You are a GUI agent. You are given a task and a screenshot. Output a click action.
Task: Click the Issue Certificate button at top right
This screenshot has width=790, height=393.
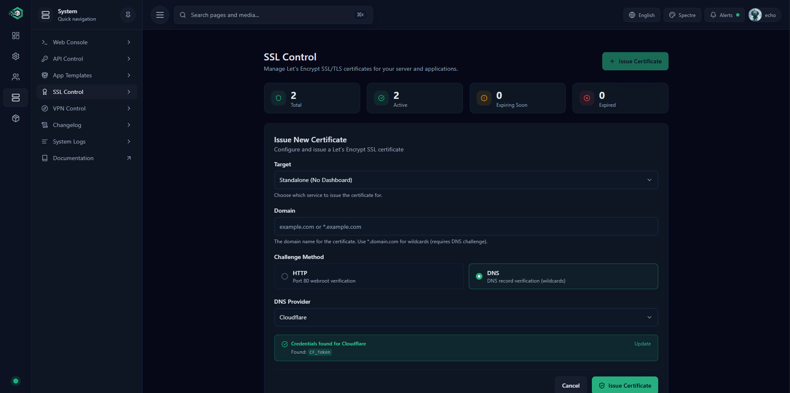(x=635, y=61)
